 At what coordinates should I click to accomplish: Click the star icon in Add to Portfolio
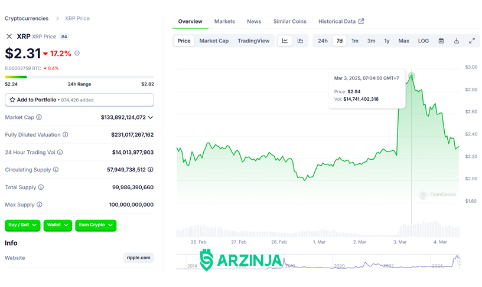coord(12,100)
